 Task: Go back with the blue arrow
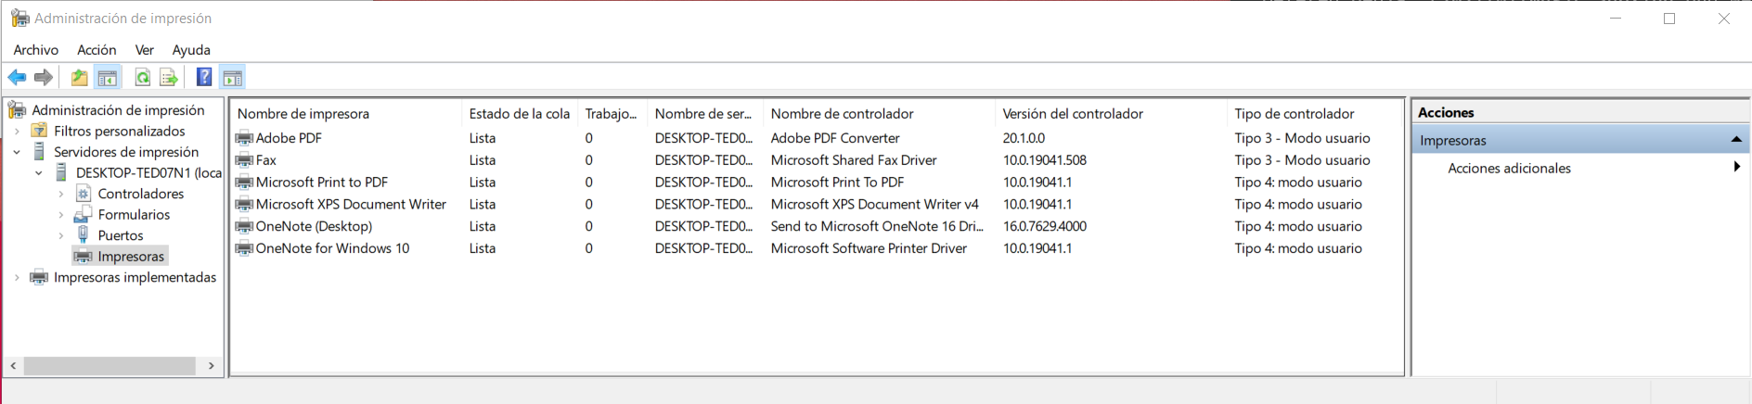pyautogui.click(x=18, y=78)
